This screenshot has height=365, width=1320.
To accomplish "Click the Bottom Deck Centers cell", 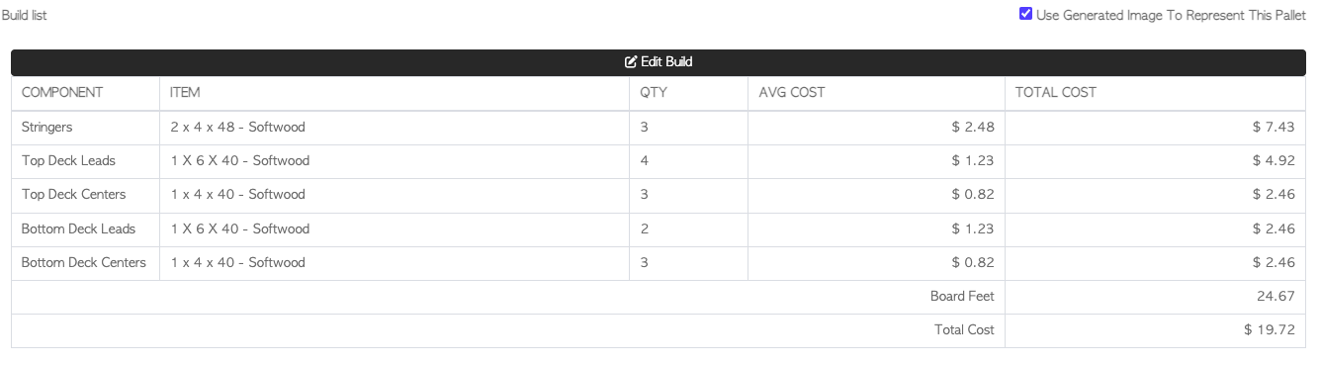I will (84, 263).
